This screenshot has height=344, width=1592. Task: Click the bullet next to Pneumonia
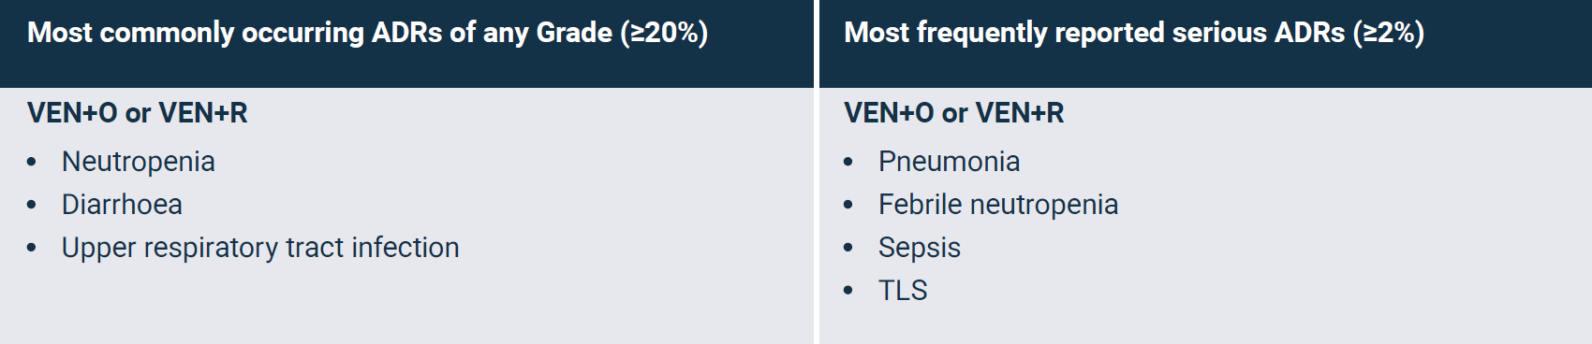848,163
